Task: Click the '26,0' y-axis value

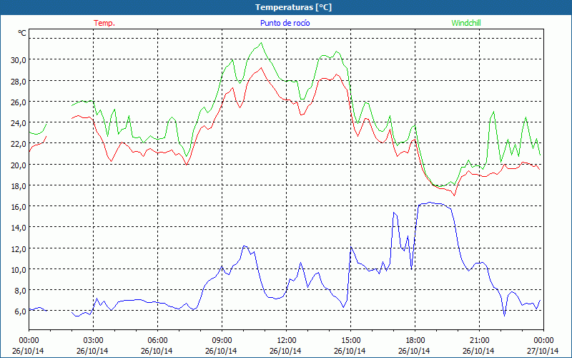Action: [19, 102]
